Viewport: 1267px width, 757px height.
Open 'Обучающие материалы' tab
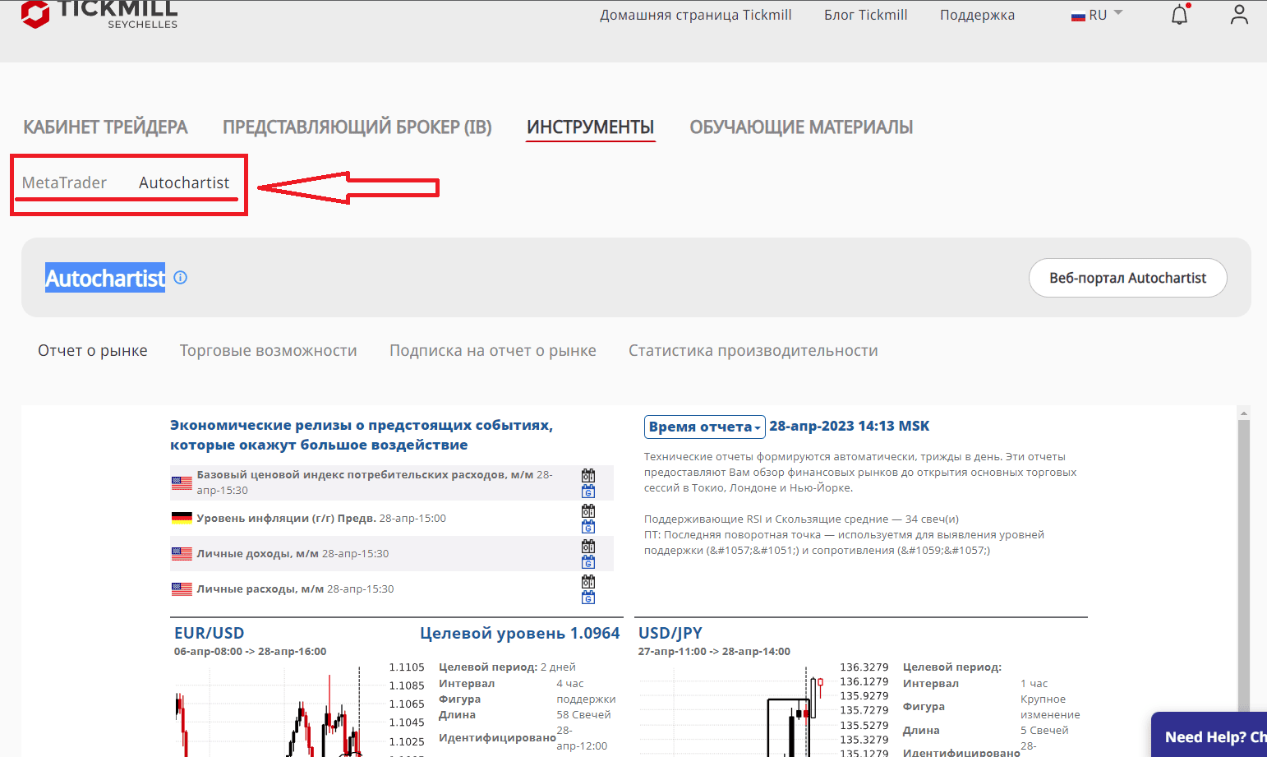coord(801,127)
